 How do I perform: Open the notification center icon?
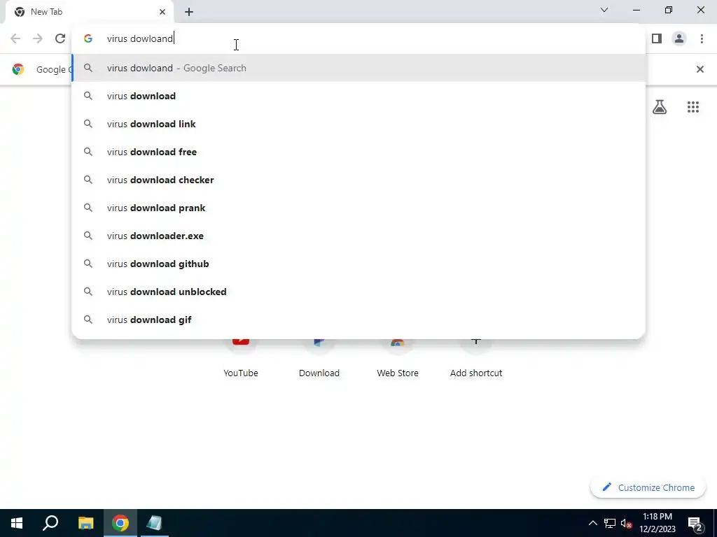coord(695,523)
